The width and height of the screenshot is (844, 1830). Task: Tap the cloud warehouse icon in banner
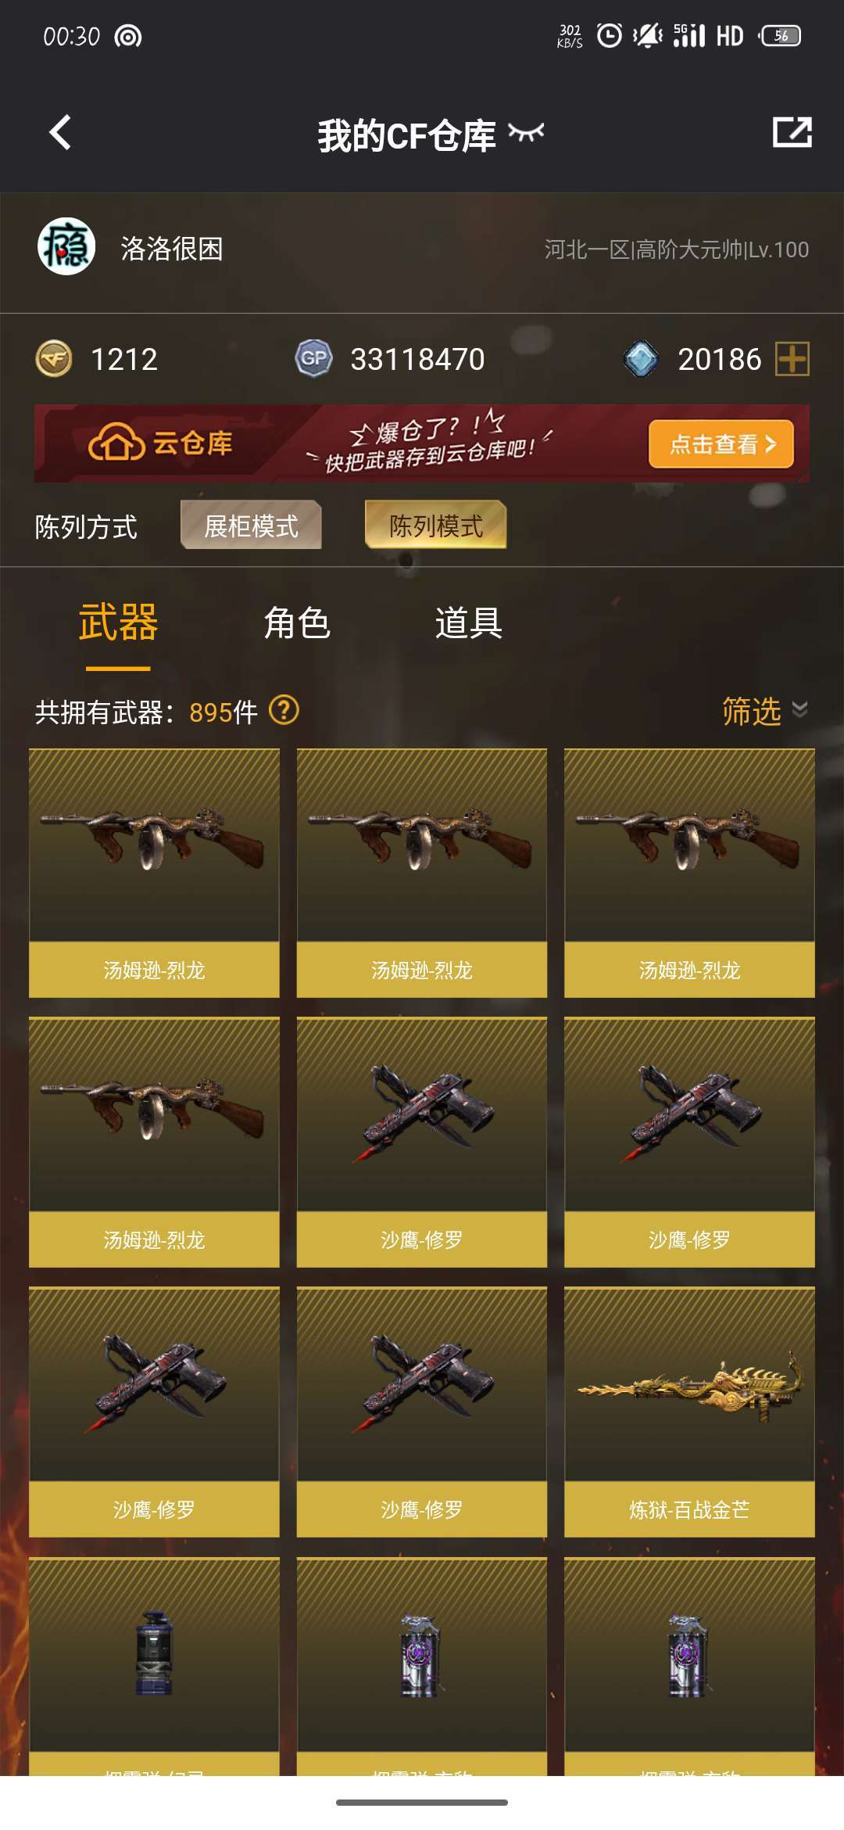click(x=116, y=443)
